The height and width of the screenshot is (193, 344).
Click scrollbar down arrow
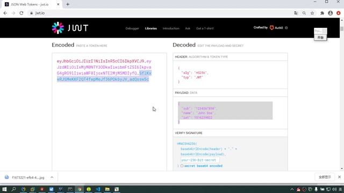click(342, 169)
